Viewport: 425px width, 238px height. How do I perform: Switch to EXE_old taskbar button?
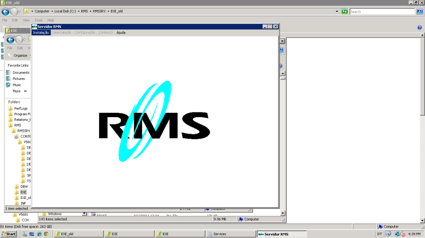(78, 234)
